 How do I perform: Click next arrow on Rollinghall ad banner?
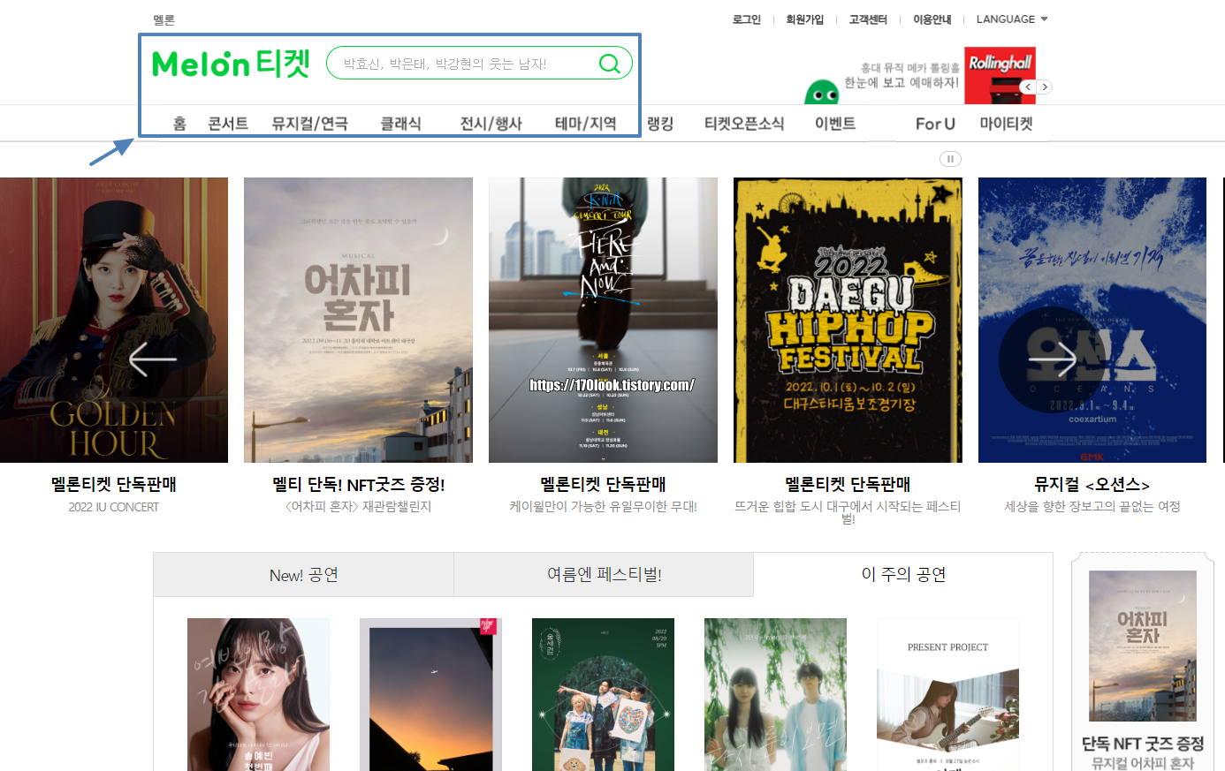point(1045,87)
